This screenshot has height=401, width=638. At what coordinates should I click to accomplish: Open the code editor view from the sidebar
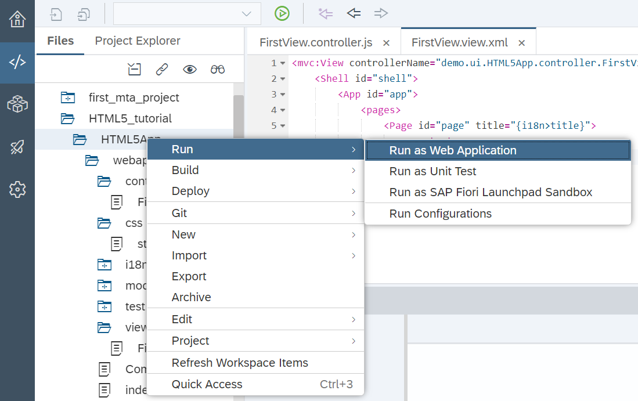17,61
